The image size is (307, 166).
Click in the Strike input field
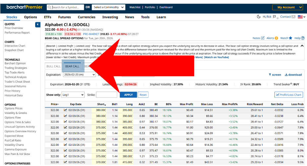tap(107, 95)
